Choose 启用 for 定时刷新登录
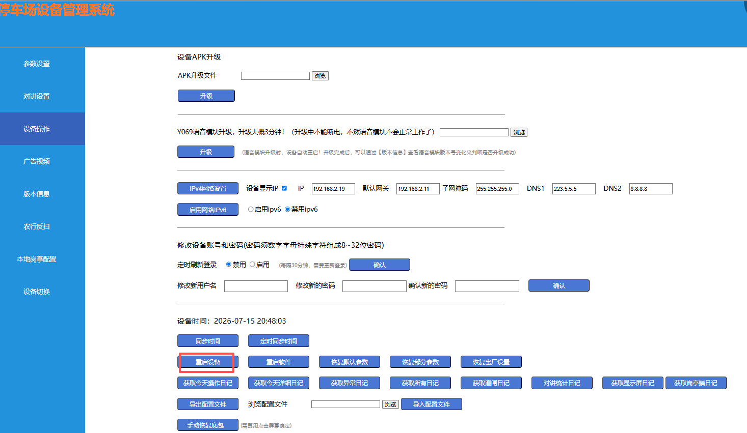This screenshot has height=433, width=747. click(x=252, y=265)
